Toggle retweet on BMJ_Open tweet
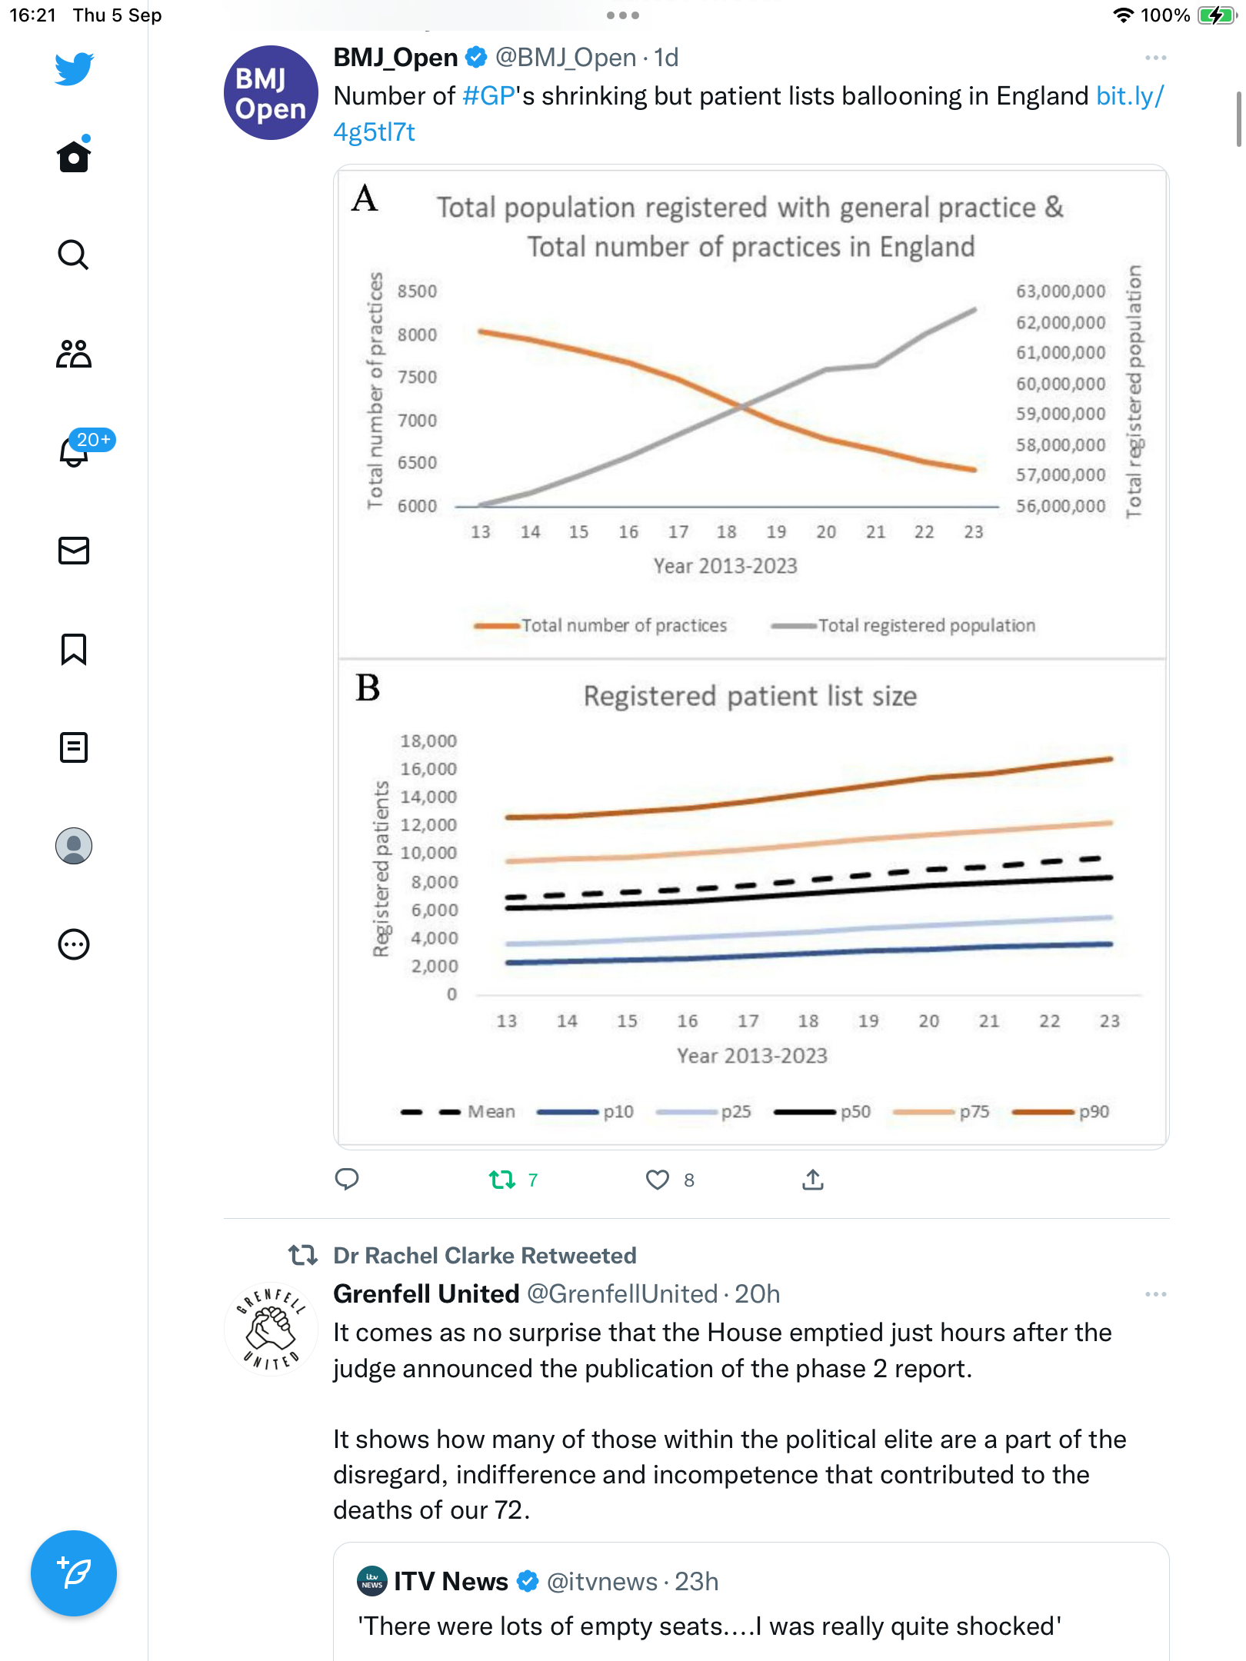This screenshot has width=1246, height=1661. [x=513, y=1180]
